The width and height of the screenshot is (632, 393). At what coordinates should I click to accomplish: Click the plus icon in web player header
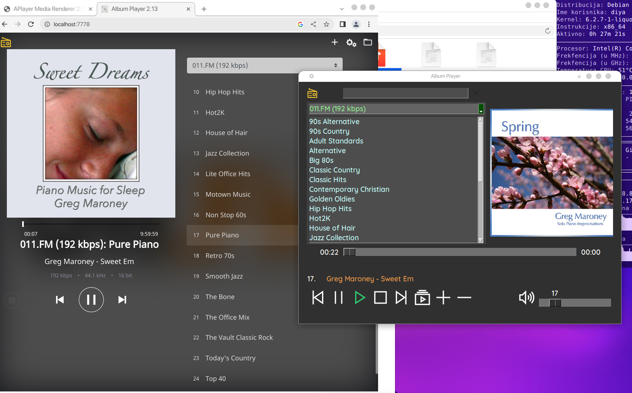[x=335, y=42]
